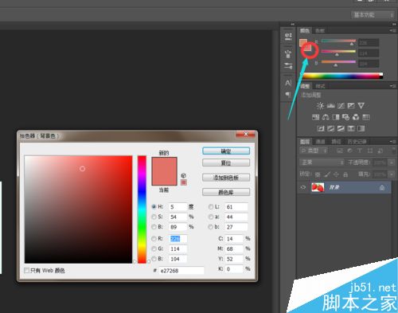This screenshot has height=313, width=398.
Task: Filter layers by type (T) icon
Action: [360, 151]
